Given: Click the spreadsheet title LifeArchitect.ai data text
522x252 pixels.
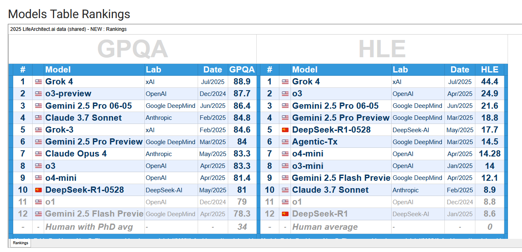Looking at the screenshot, I should point(68,29).
